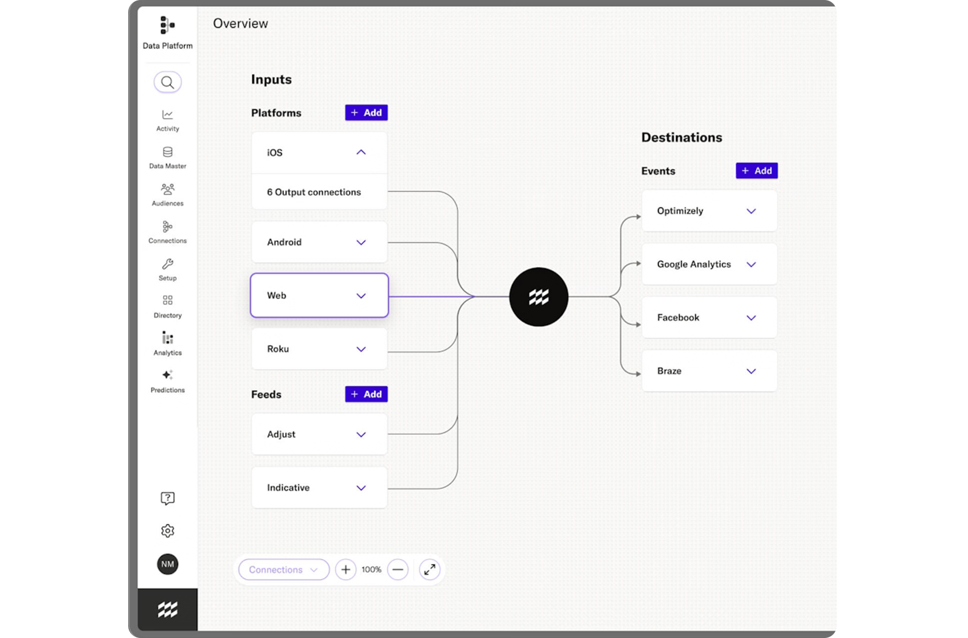Screen dimensions: 968x638
Task: Select the Setup wrench icon
Action: pyautogui.click(x=167, y=264)
